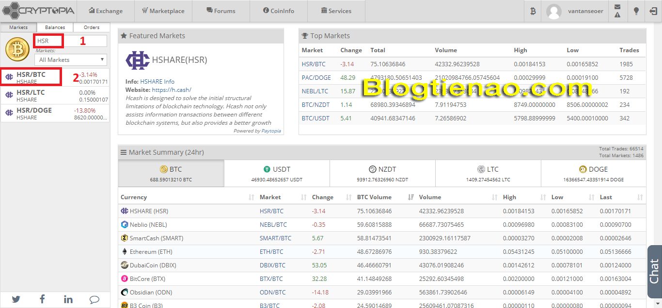
Task: Open the envelope messages icon
Action: 617,7
